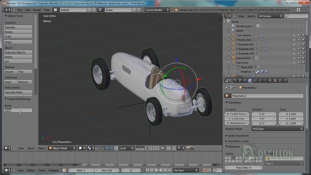Open the outliner Search menu
The width and height of the screenshot is (311, 175).
(x=251, y=16)
